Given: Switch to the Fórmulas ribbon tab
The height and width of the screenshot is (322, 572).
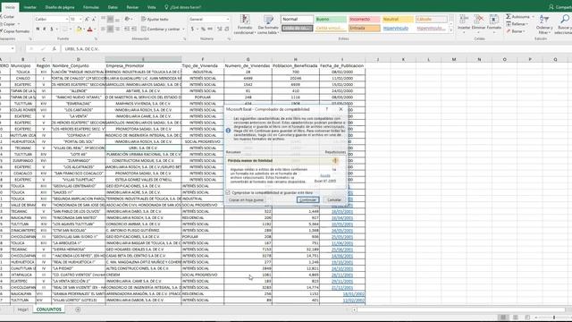Looking at the screenshot, I should click(x=91, y=7).
